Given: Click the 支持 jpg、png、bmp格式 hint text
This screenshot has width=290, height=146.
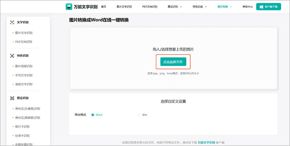Looking at the screenshot, I should point(173,73).
